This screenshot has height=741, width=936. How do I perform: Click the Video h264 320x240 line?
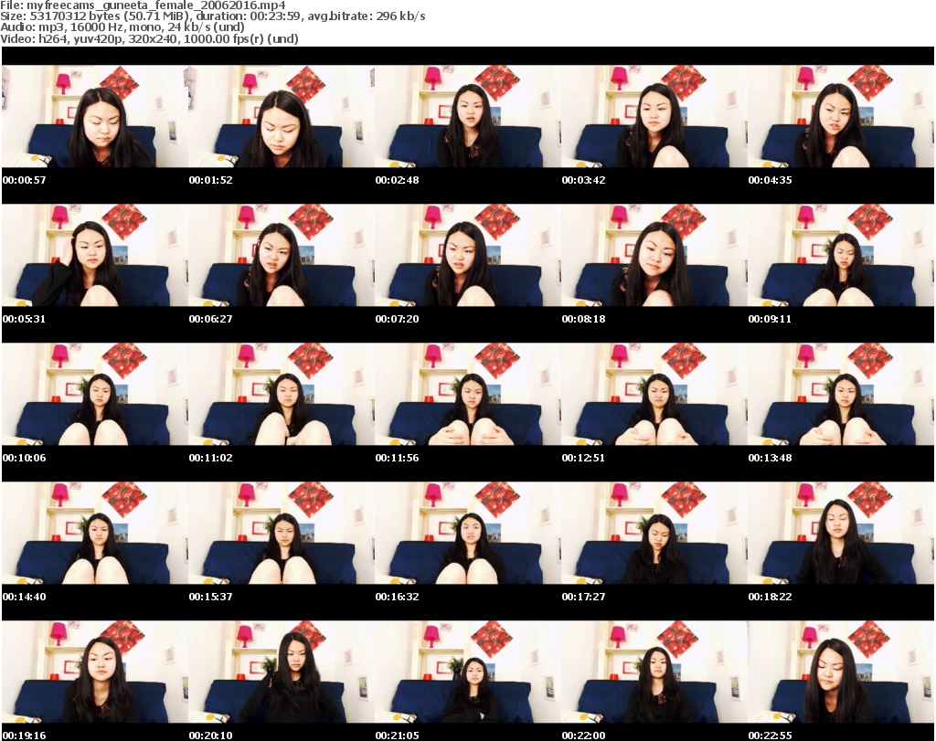(149, 38)
